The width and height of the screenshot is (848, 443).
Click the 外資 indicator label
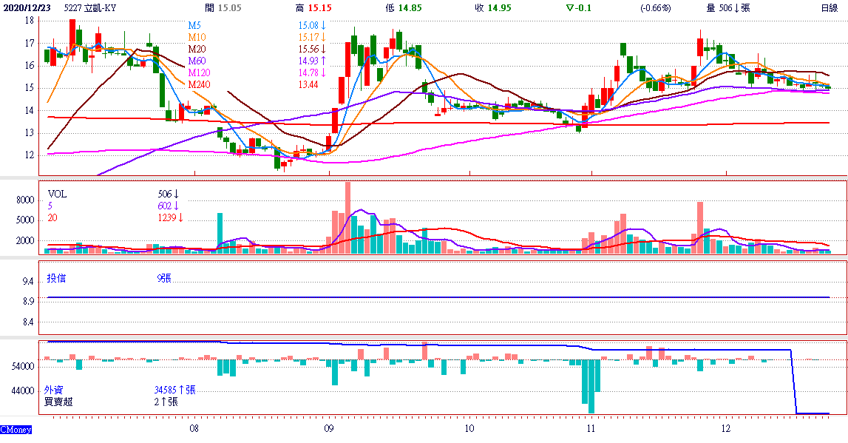coord(53,390)
